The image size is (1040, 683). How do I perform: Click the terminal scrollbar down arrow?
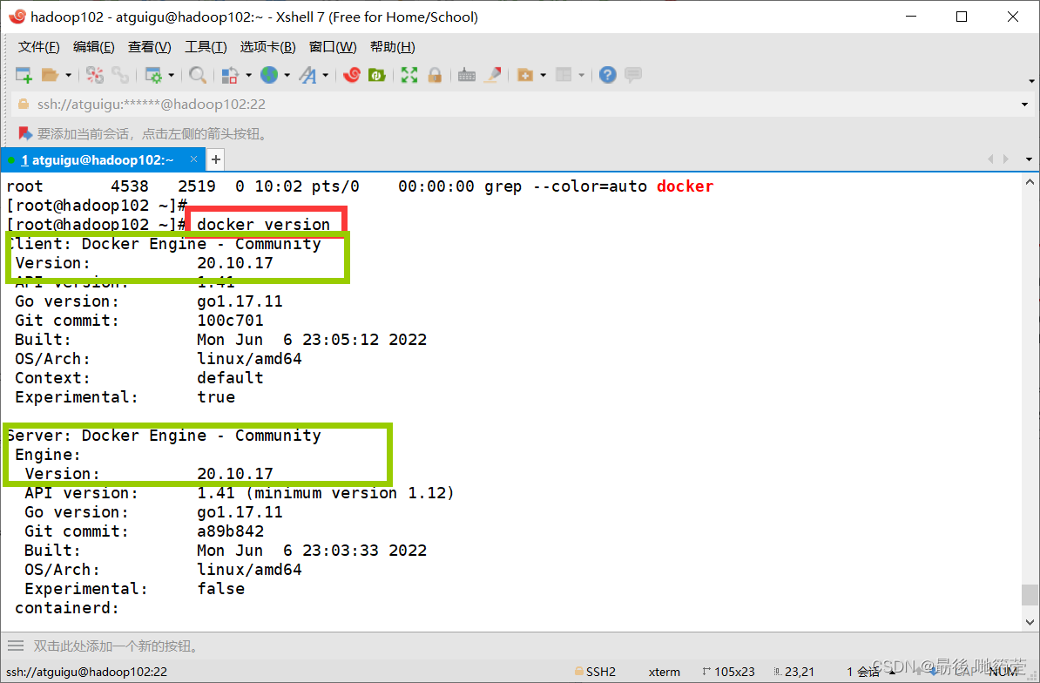pyautogui.click(x=1030, y=622)
